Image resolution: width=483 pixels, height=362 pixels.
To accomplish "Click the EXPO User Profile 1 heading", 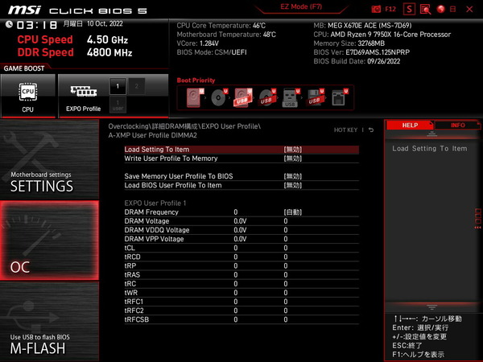I will [x=155, y=204].
